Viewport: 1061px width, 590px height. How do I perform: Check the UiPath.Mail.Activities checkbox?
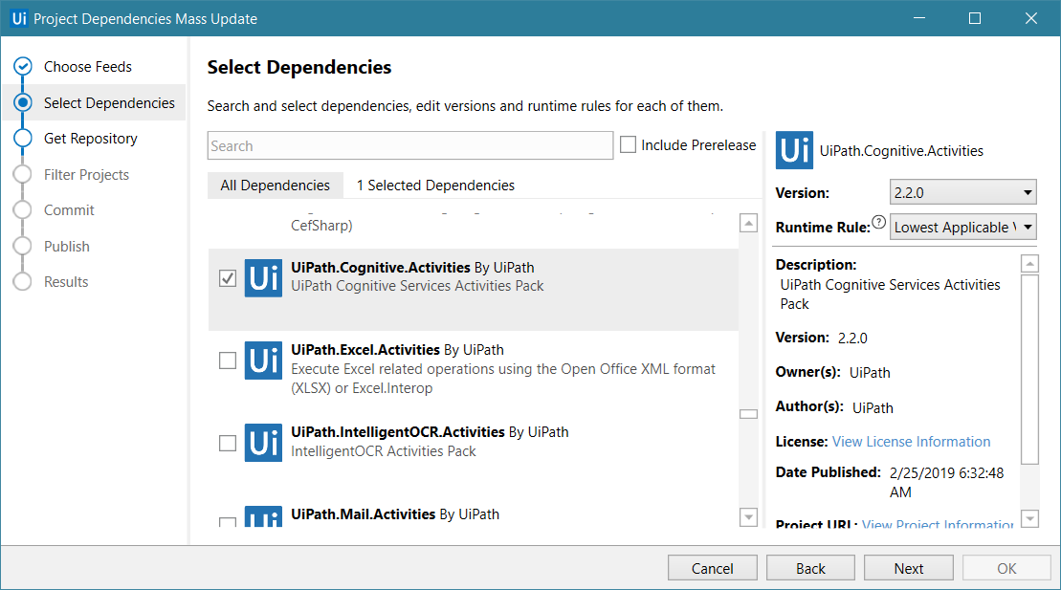click(228, 522)
